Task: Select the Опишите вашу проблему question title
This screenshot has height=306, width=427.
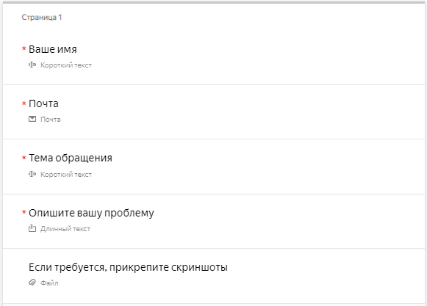Action: [91, 213]
